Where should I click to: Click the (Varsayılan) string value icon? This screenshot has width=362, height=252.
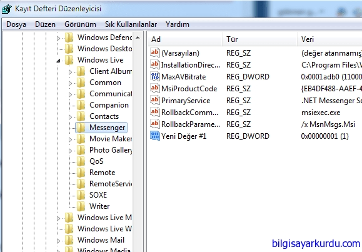point(154,53)
